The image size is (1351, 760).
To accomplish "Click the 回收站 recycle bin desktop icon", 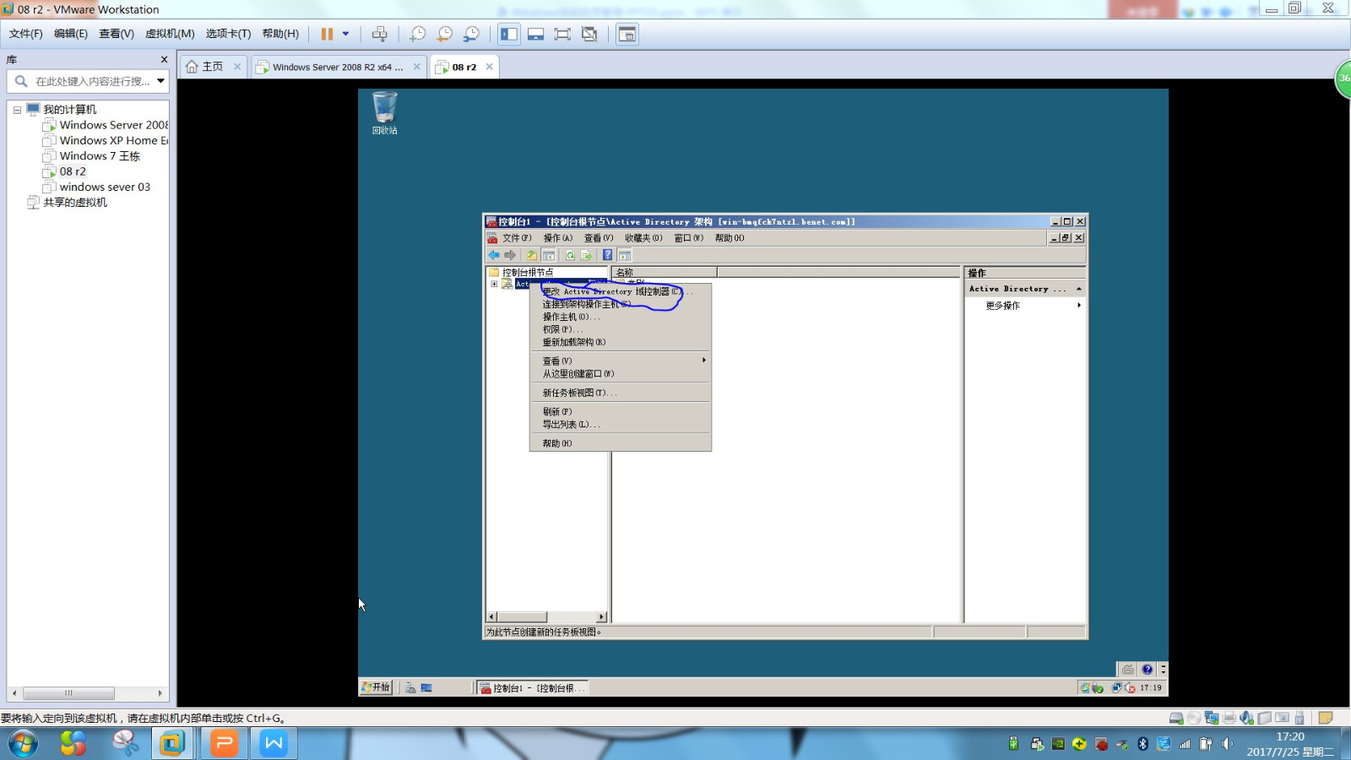I will (x=385, y=113).
